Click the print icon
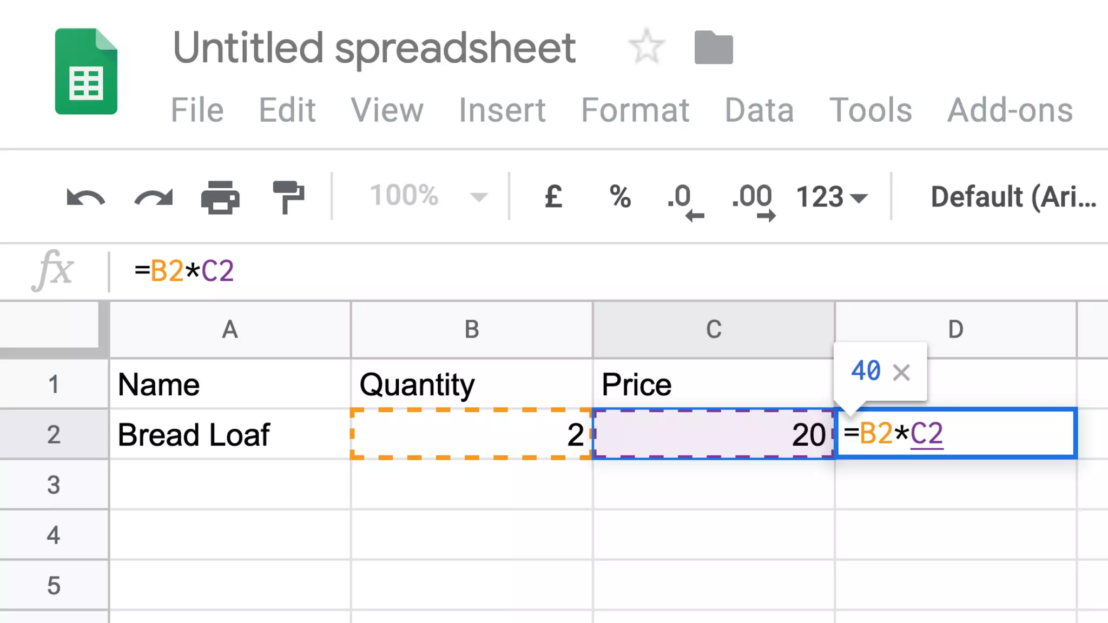The width and height of the screenshot is (1108, 623). pyautogui.click(x=220, y=197)
